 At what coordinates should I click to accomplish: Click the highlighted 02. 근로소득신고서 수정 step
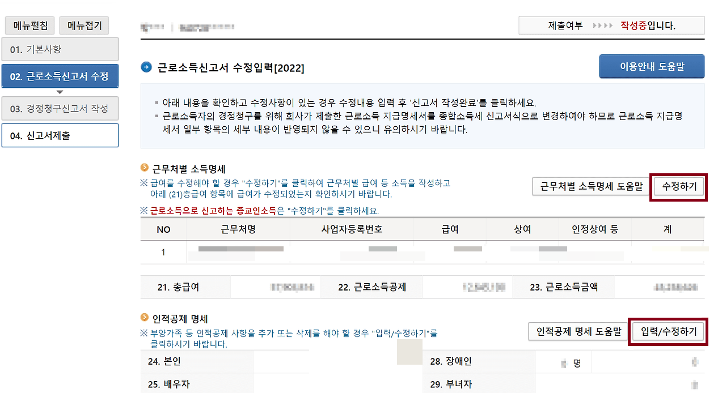60,76
